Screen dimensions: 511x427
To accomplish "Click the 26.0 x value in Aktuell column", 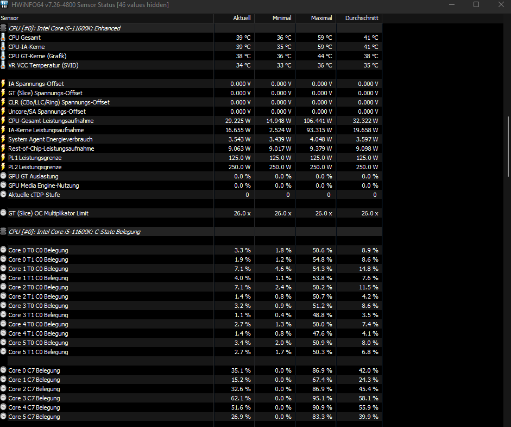I will coord(242,213).
